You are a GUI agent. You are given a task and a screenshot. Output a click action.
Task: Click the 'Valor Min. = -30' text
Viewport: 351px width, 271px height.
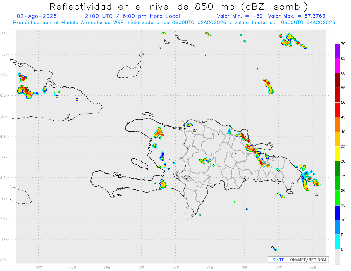click(x=240, y=16)
